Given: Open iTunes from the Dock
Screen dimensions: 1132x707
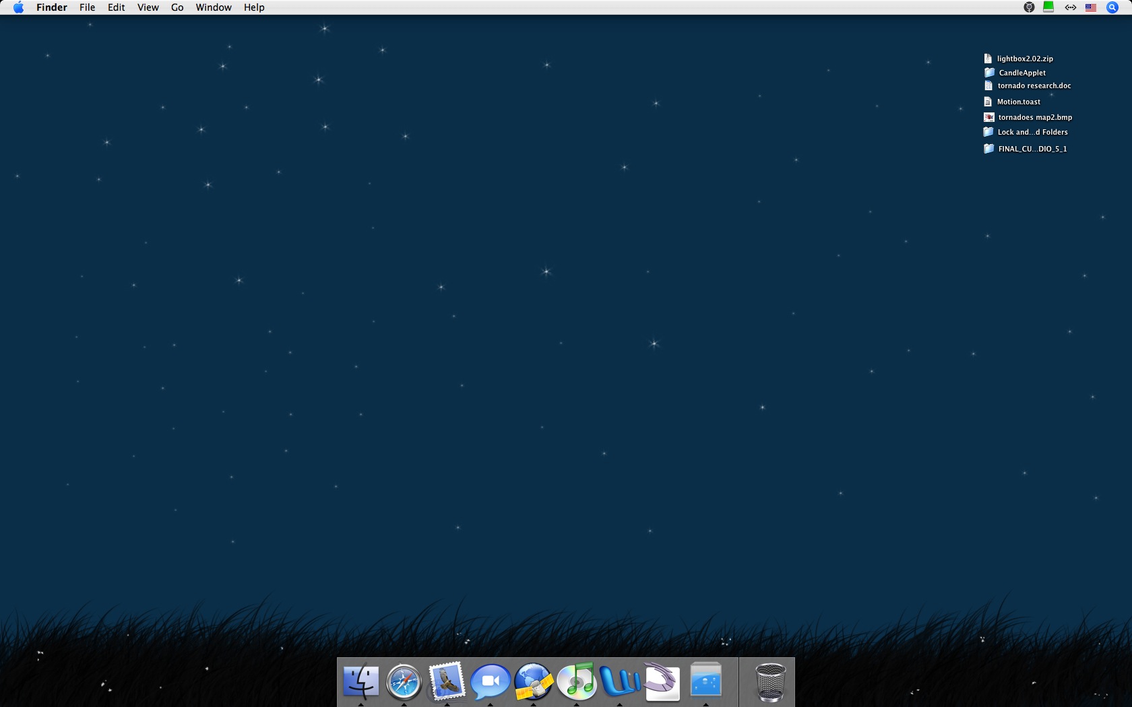Looking at the screenshot, I should tap(576, 681).
